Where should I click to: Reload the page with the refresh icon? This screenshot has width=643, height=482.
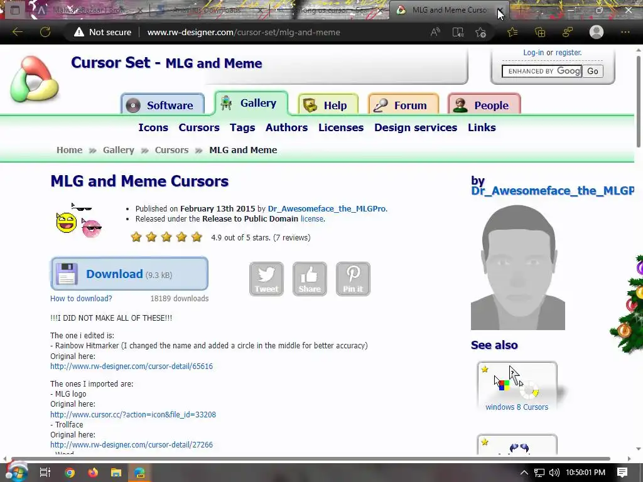pyautogui.click(x=45, y=32)
